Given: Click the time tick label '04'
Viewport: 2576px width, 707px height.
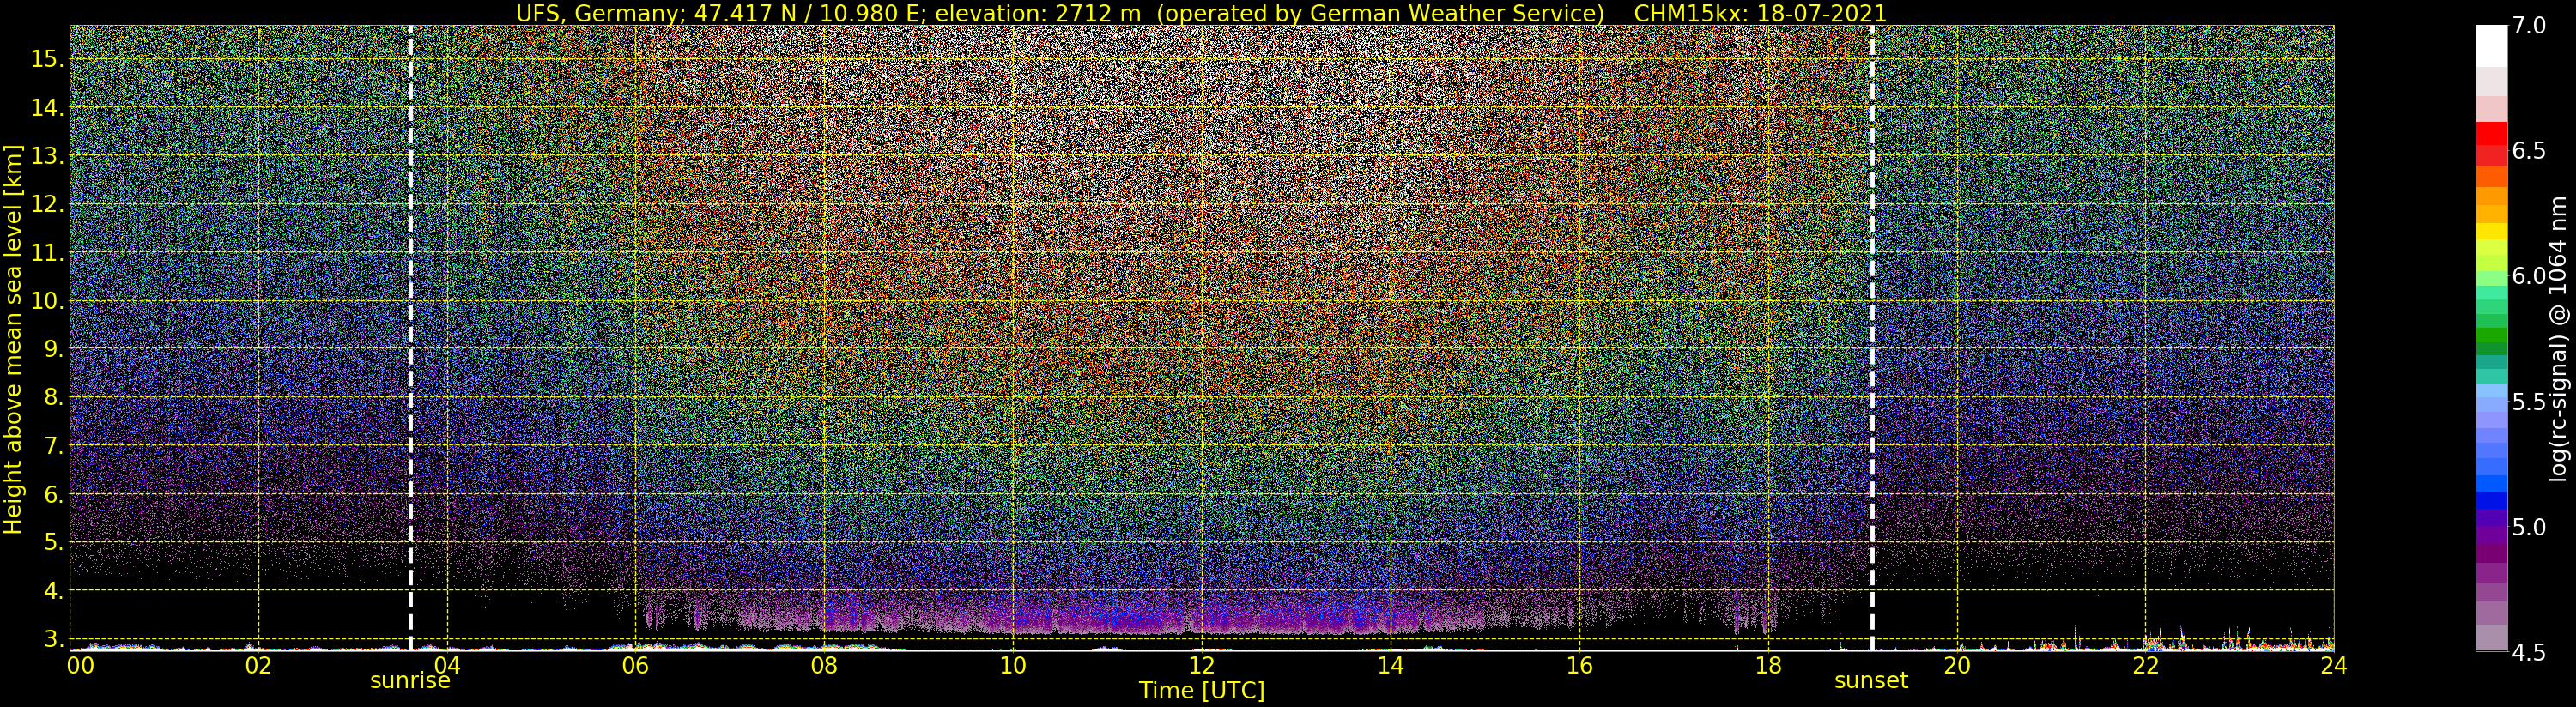Looking at the screenshot, I should (447, 666).
